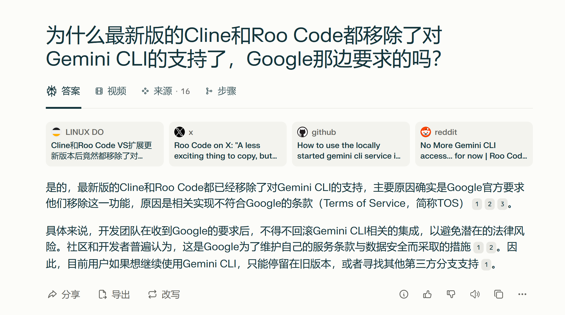
Task: Open the Roo Code on X source card
Action: coord(228,144)
